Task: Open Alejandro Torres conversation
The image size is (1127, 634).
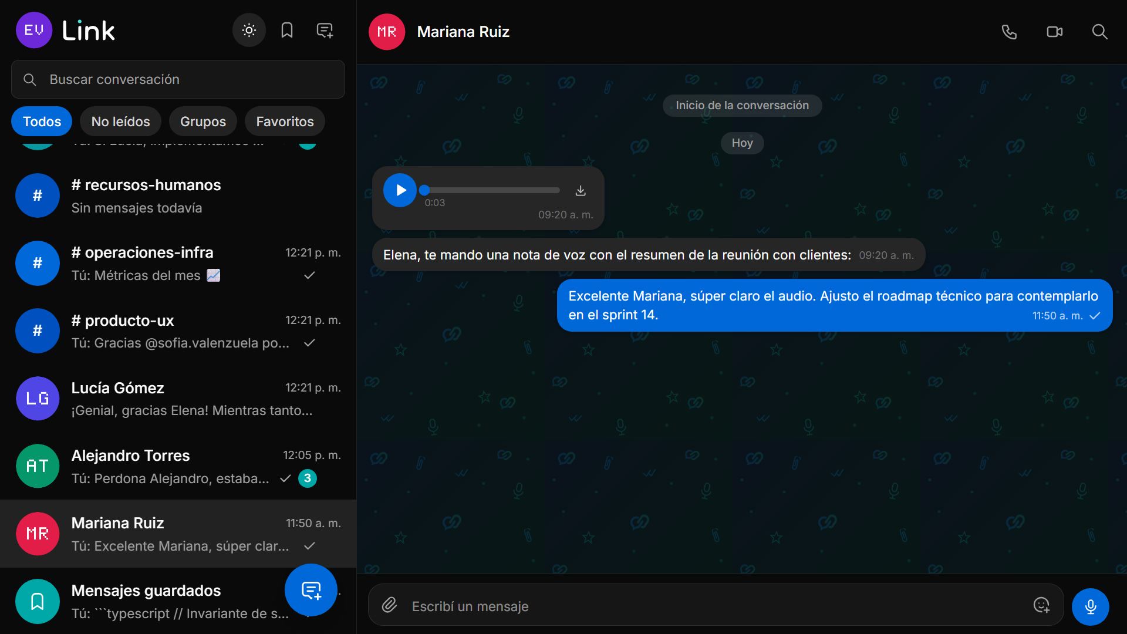Action: (x=178, y=466)
